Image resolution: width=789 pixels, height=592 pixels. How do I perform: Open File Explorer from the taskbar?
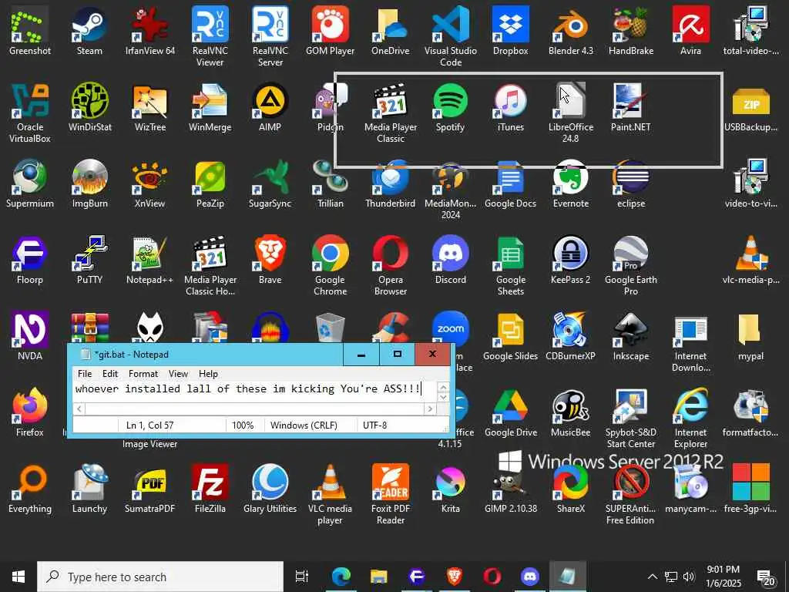click(378, 577)
